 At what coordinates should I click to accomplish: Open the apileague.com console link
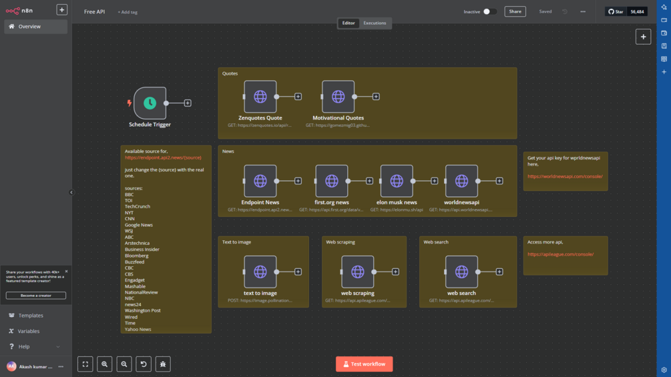point(560,254)
